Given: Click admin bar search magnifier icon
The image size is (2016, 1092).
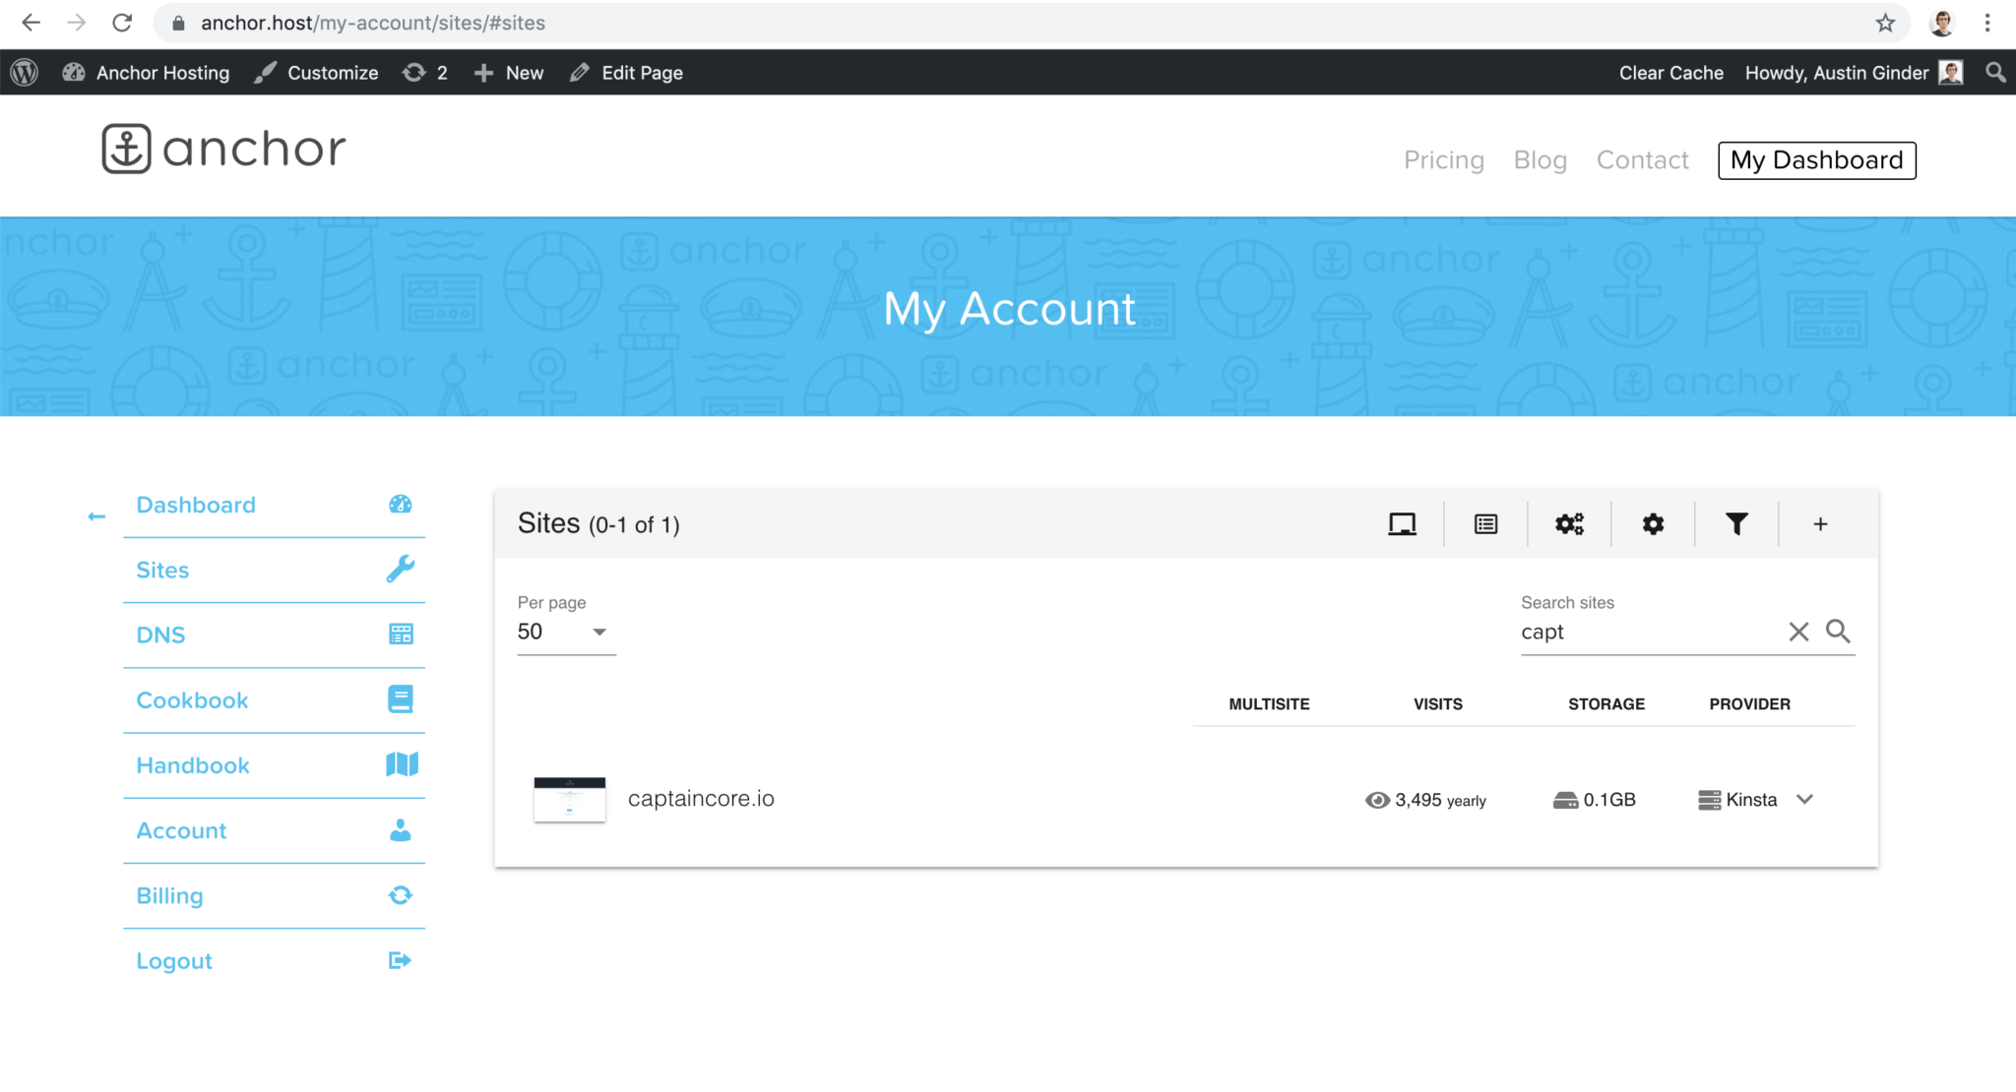Looking at the screenshot, I should tap(1995, 72).
